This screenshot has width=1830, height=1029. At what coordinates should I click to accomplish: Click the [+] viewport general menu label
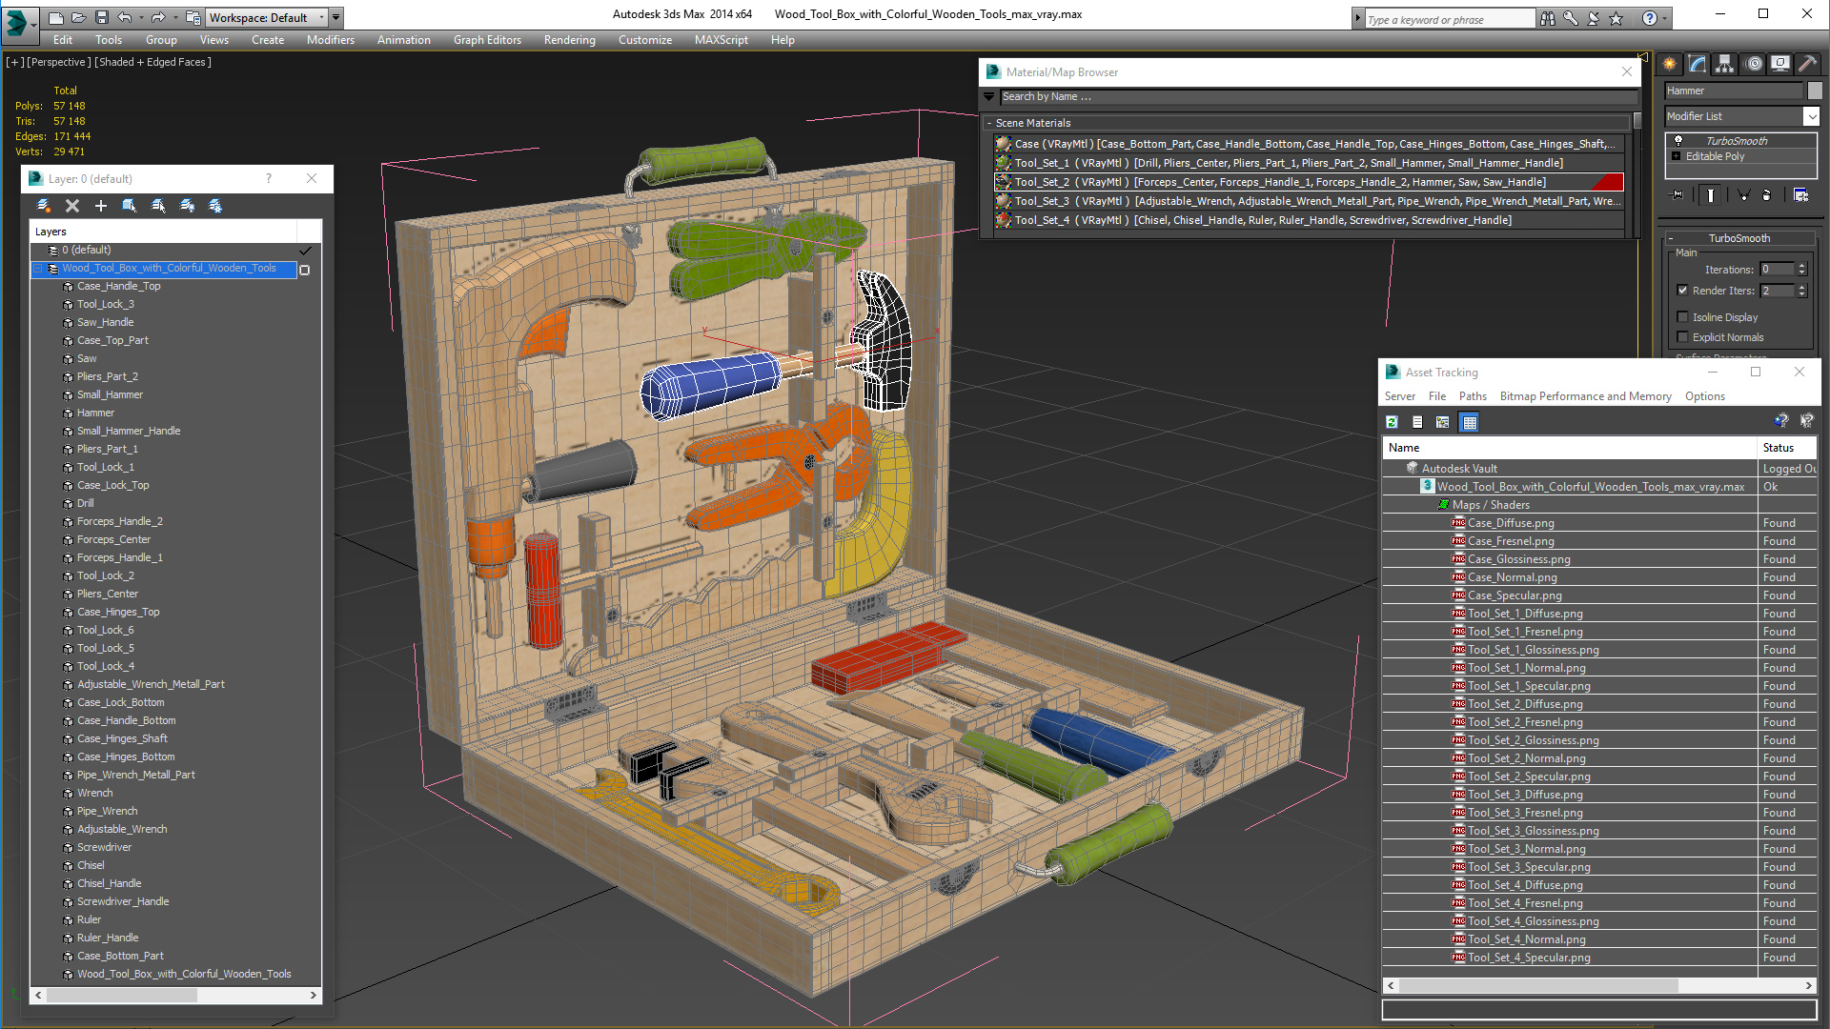coord(15,62)
